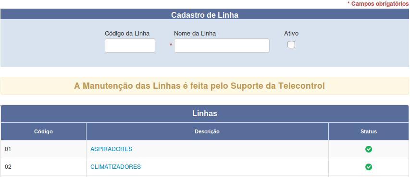
Task: Click the Nome da Linha label
Action: click(195, 34)
